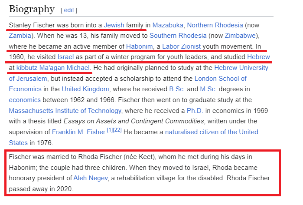Open the London School of Economics link

click(220, 79)
